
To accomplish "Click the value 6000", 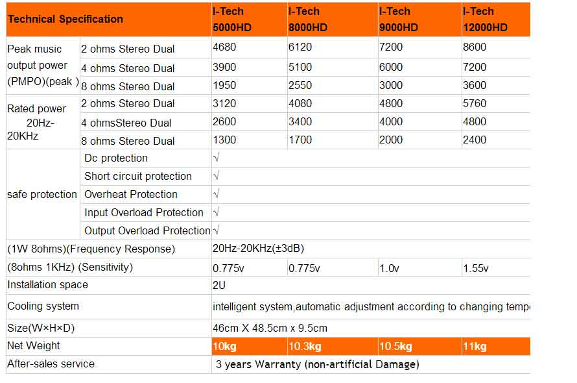I will (x=391, y=67).
